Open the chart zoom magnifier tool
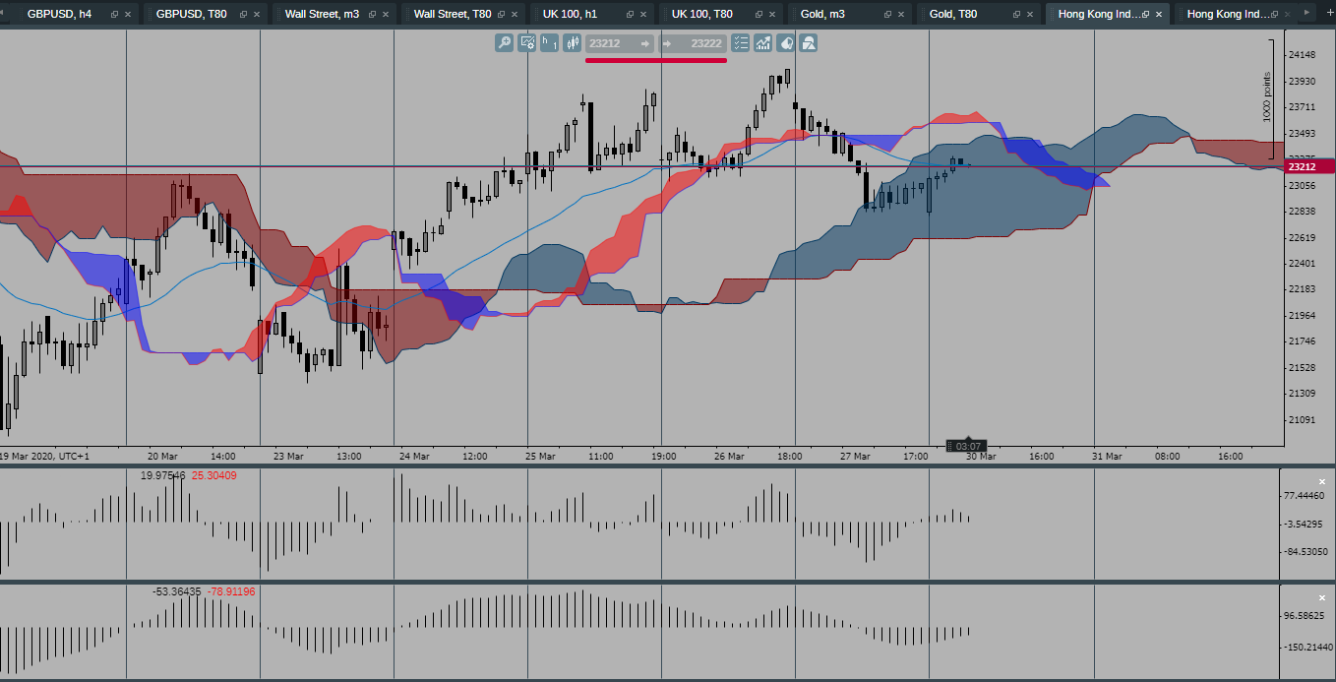Image resolution: width=1336 pixels, height=682 pixels. 504,43
